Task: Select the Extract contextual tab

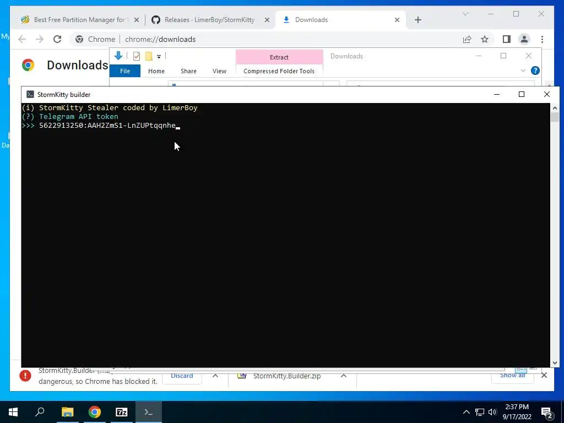Action: pos(279,57)
